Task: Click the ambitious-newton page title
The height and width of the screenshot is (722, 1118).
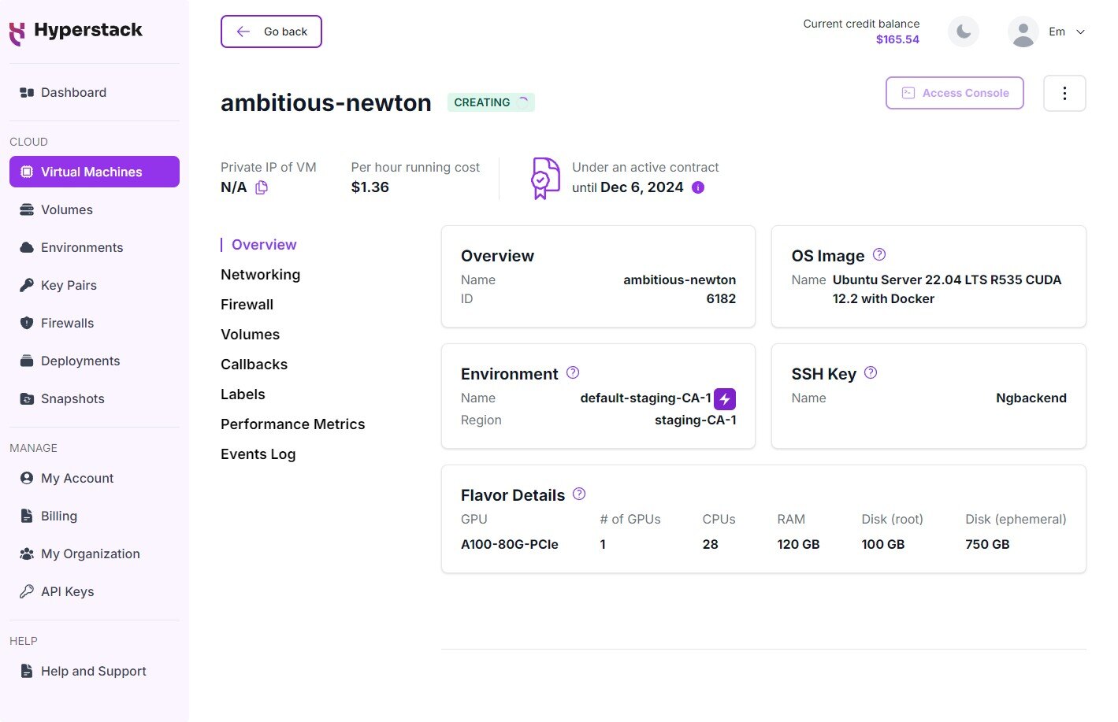Action: pyautogui.click(x=326, y=103)
